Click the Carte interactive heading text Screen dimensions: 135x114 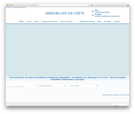67,78
